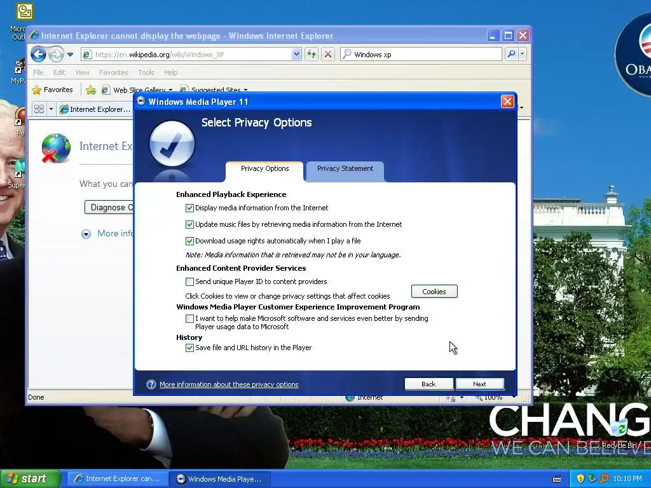This screenshot has height=488, width=651.
Task: Open the address bar history dropdown
Action: coord(296,54)
